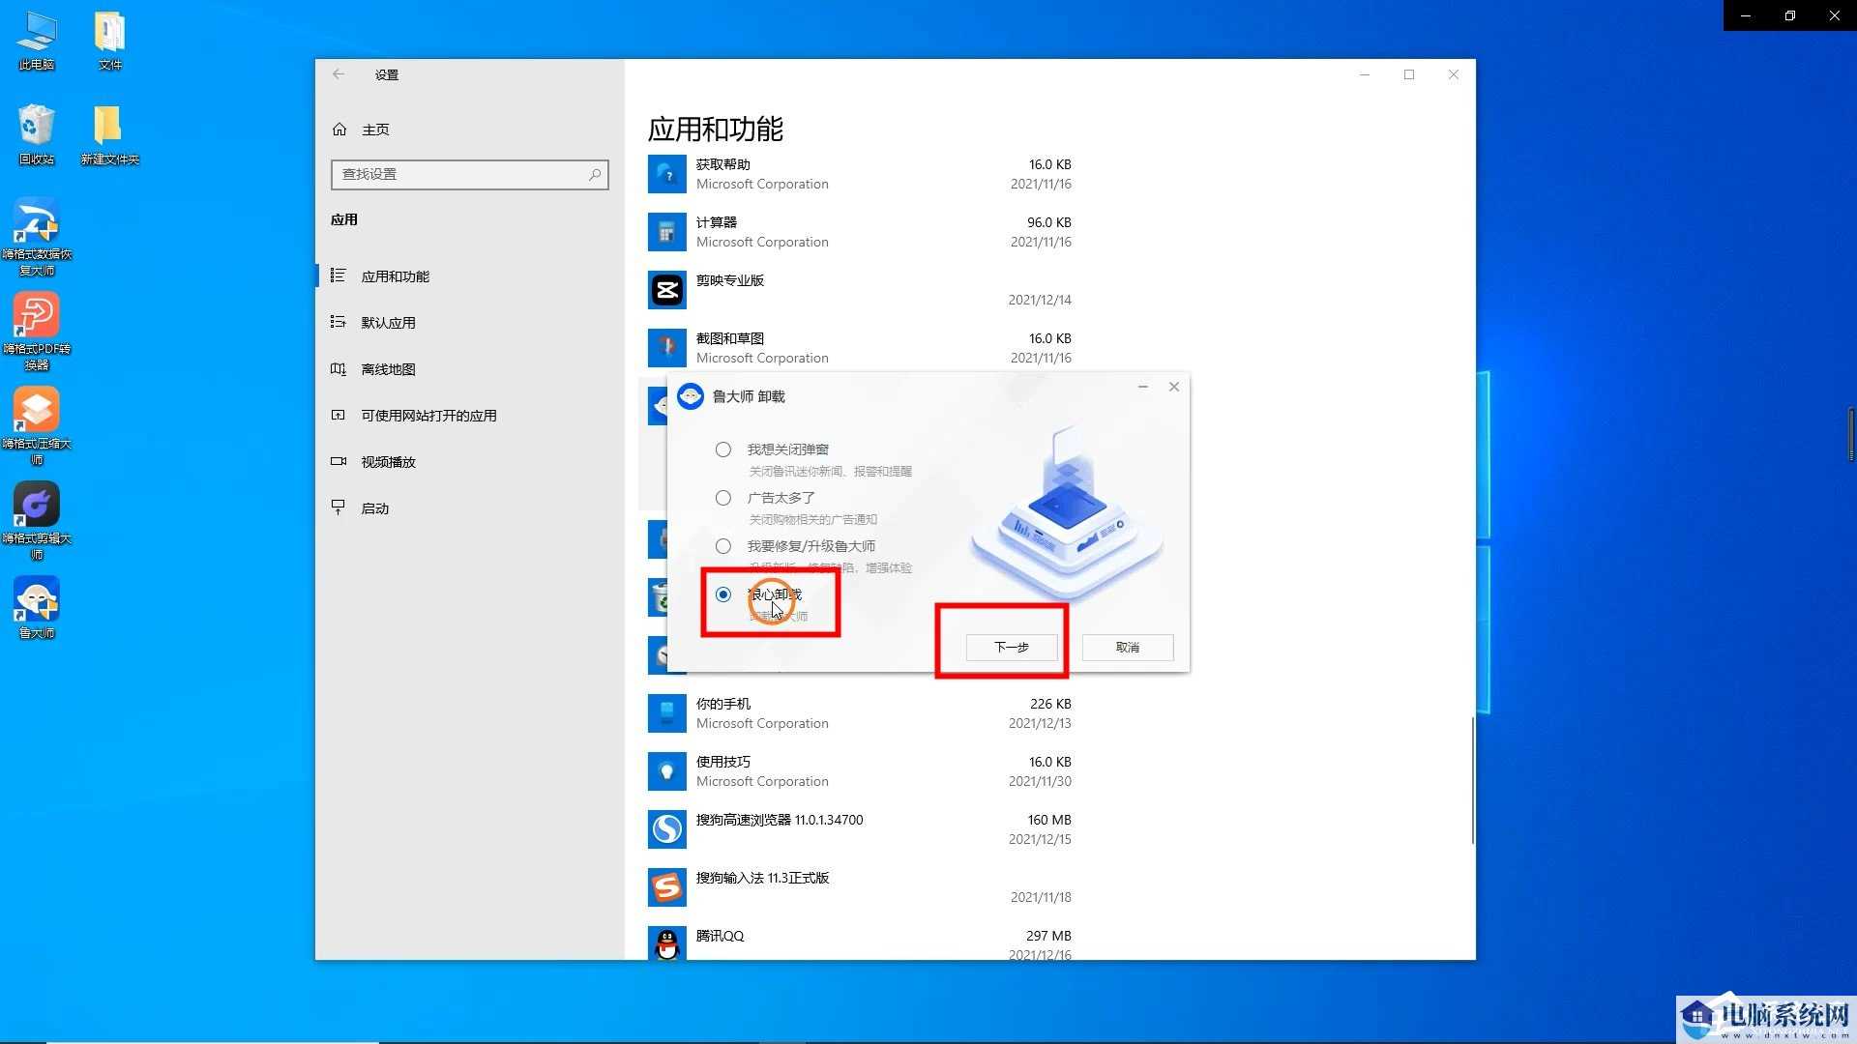Launch 嗨格式压缩大师 desktop shortcut

(37, 426)
